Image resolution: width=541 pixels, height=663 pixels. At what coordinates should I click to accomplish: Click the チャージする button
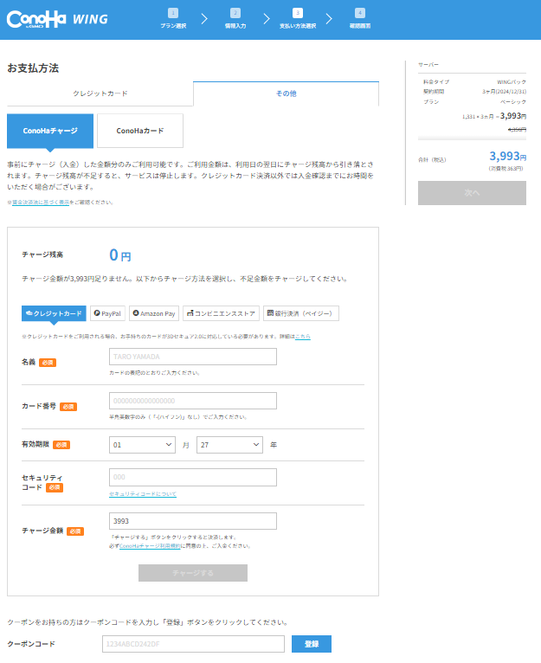coord(193,573)
